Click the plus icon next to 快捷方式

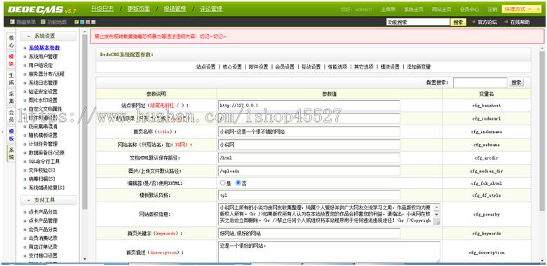click(538, 9)
